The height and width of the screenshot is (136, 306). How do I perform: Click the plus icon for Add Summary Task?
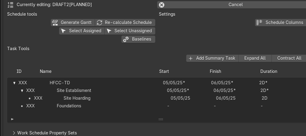191,58
